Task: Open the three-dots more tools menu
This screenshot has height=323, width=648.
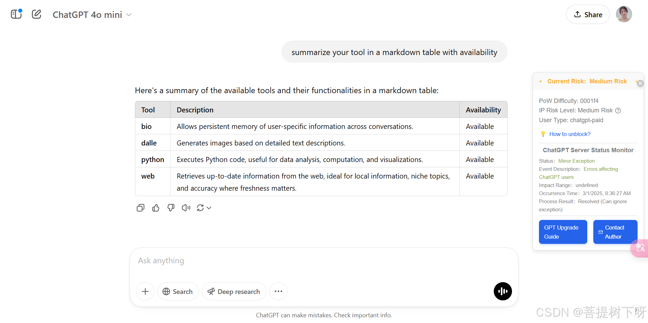Action: [278, 291]
